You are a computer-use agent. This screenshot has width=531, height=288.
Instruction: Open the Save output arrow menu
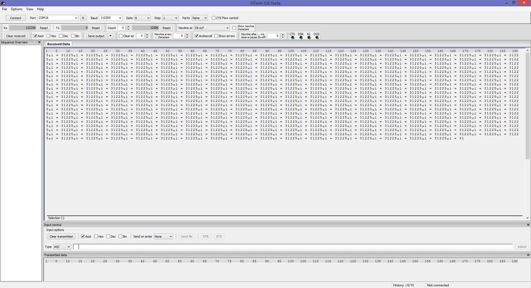[x=111, y=36]
